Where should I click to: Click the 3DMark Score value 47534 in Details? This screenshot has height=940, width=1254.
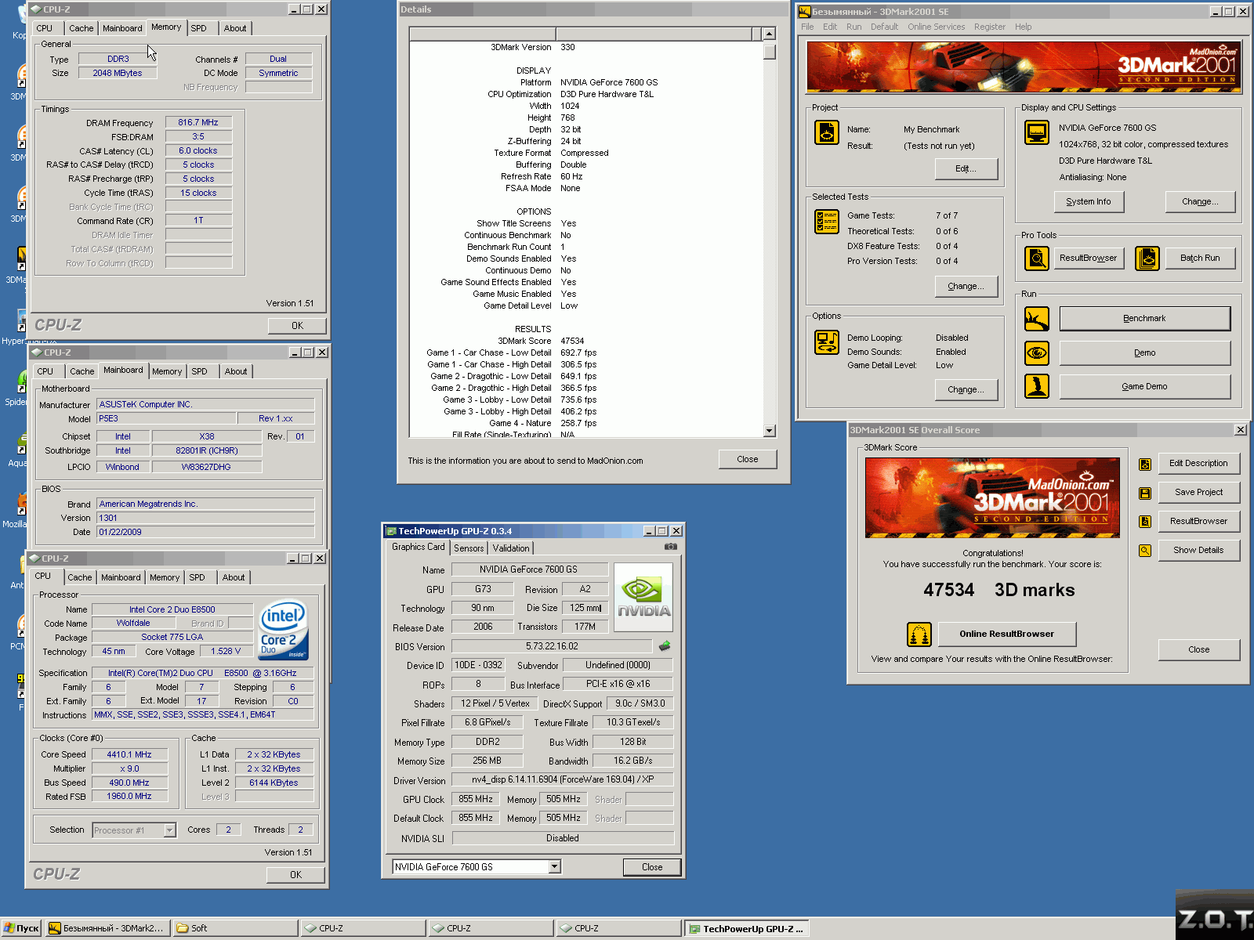[572, 341]
